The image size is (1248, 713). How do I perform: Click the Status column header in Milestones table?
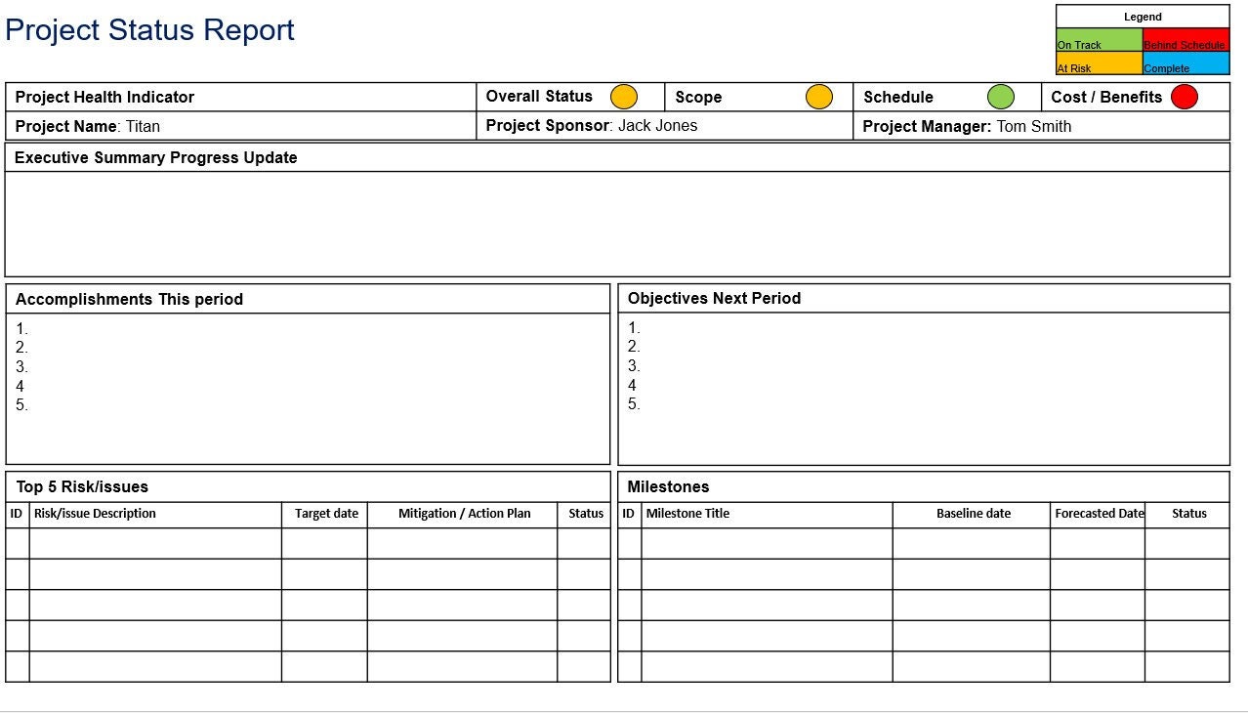pos(1189,514)
